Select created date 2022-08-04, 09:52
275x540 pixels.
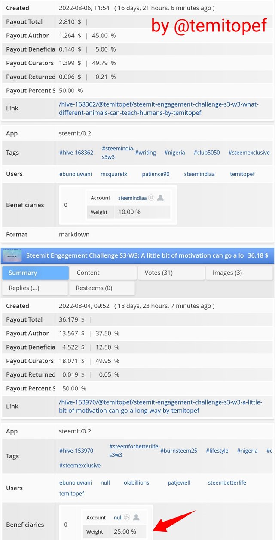click(84, 306)
